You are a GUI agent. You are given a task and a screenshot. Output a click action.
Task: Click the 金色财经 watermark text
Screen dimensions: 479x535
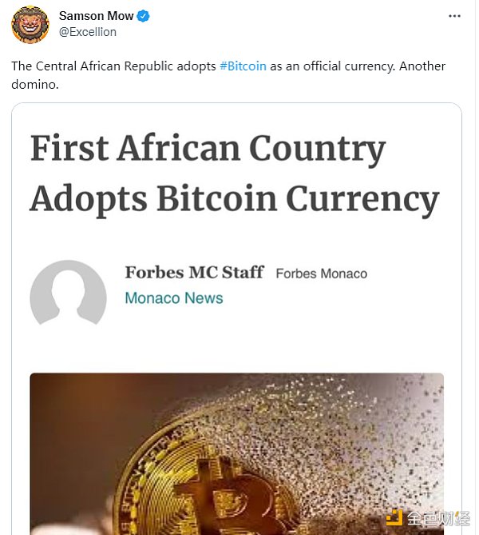point(437,517)
